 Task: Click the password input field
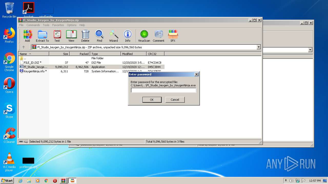click(163, 90)
